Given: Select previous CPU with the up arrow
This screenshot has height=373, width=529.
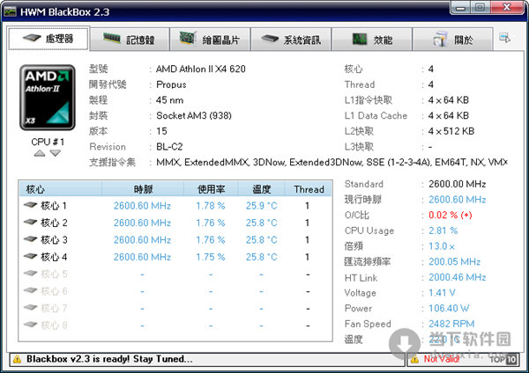Looking at the screenshot, I should coord(40,153).
